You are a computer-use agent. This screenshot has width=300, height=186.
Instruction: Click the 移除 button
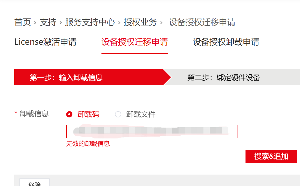[x=35, y=183]
